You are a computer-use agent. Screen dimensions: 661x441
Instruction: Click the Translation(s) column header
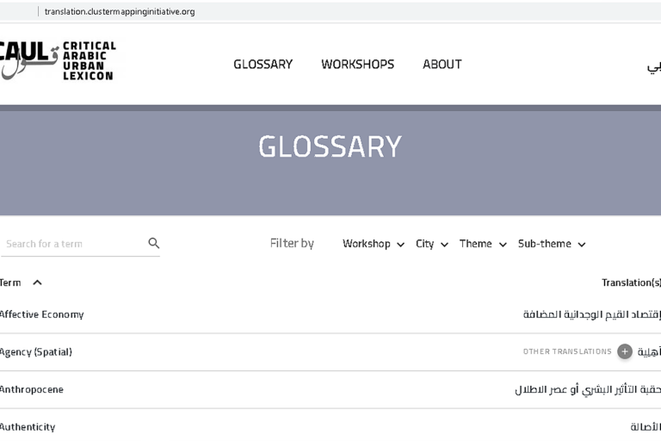click(x=631, y=283)
